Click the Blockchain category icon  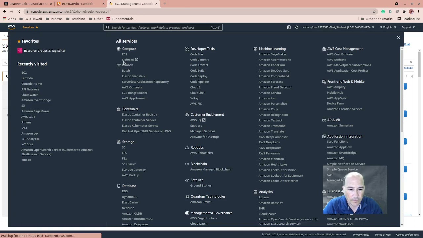coord(187,164)
